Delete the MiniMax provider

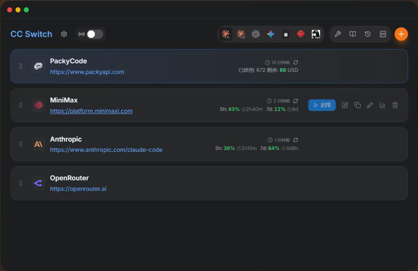coord(395,105)
